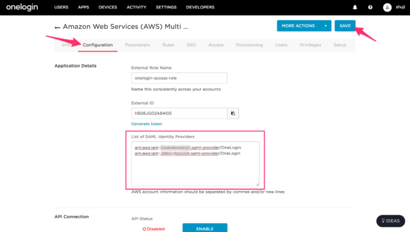410x232 pixels.
Task: Open the Apps menu
Action: (83, 7)
